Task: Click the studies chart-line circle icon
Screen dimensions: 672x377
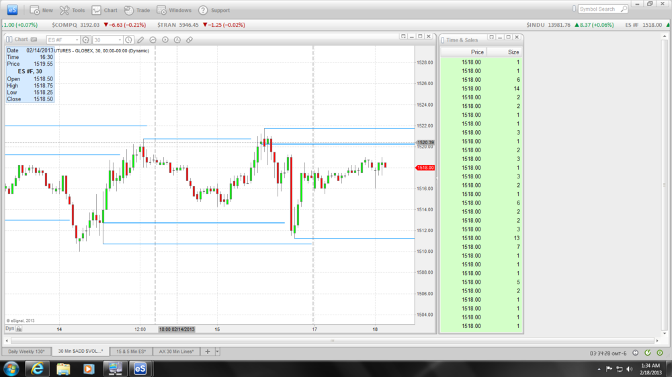Action: pos(153,40)
